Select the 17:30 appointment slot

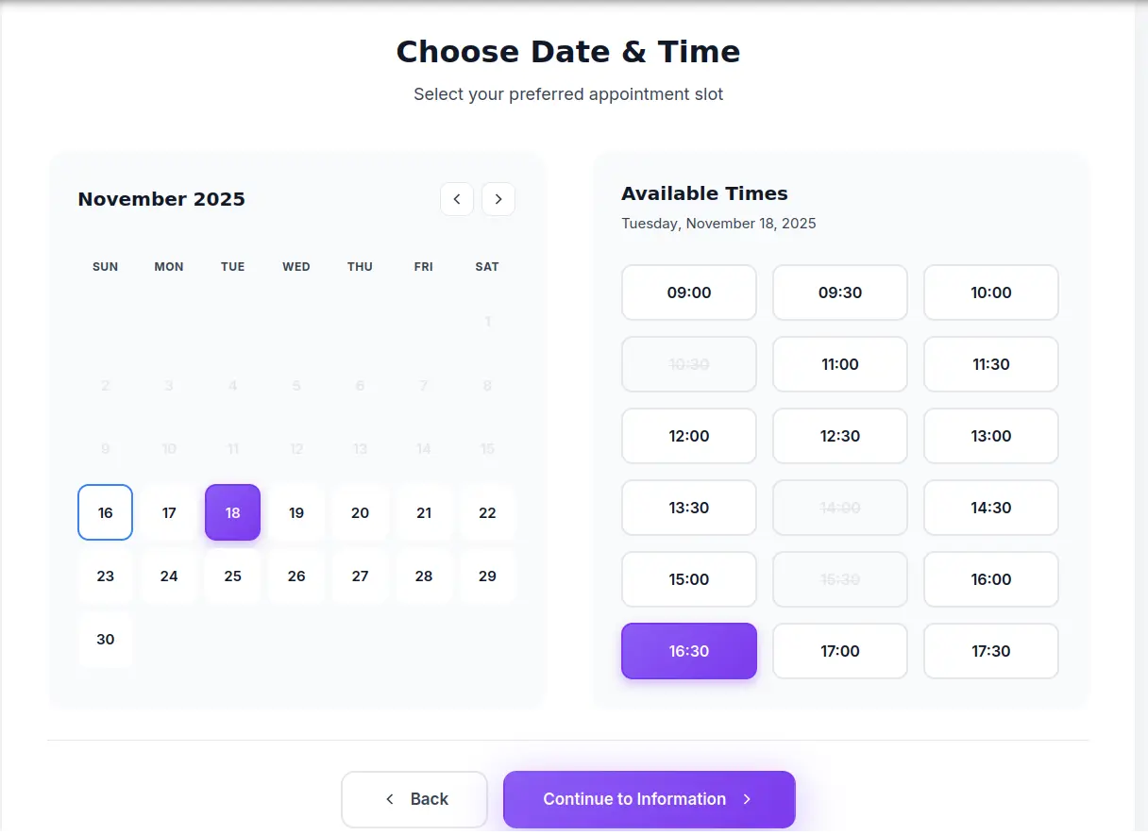coord(990,651)
